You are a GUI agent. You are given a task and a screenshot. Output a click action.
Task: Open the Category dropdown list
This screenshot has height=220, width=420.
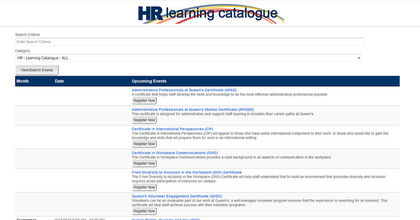(x=188, y=58)
